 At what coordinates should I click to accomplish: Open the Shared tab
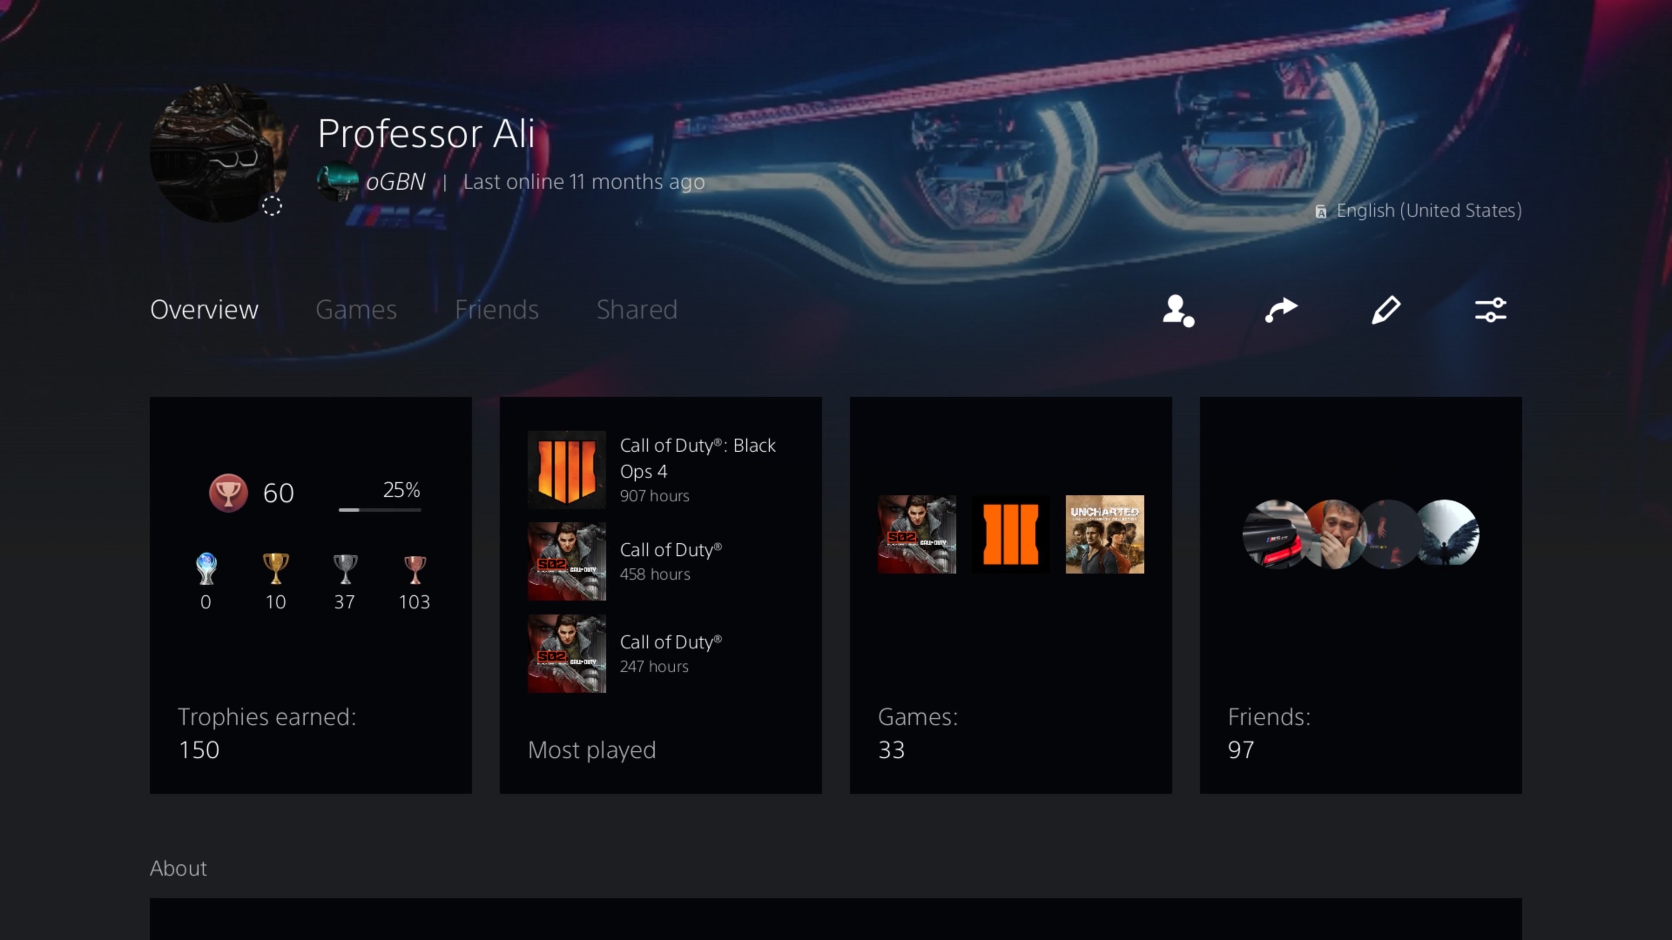point(637,309)
